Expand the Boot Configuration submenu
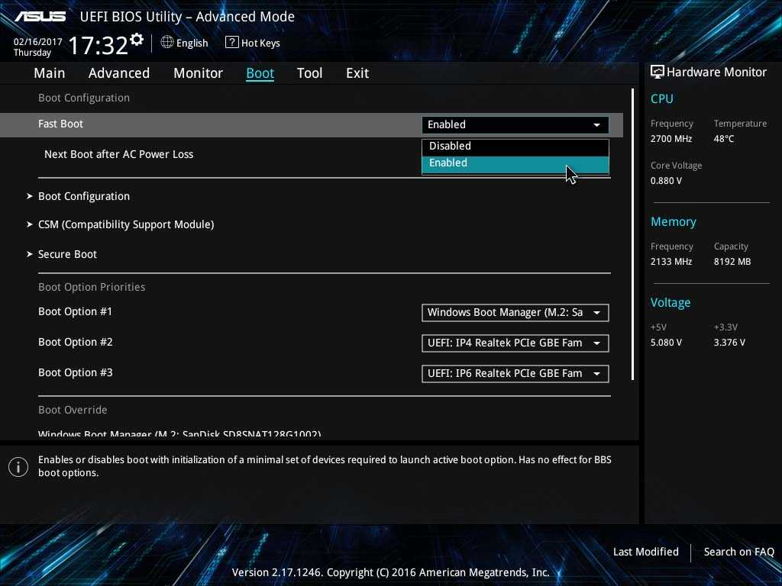This screenshot has width=782, height=586. (x=84, y=196)
